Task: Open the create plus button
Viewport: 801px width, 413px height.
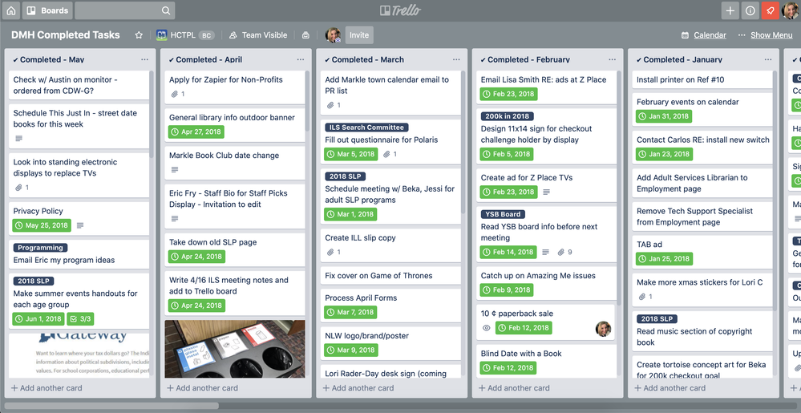Action: click(x=730, y=10)
